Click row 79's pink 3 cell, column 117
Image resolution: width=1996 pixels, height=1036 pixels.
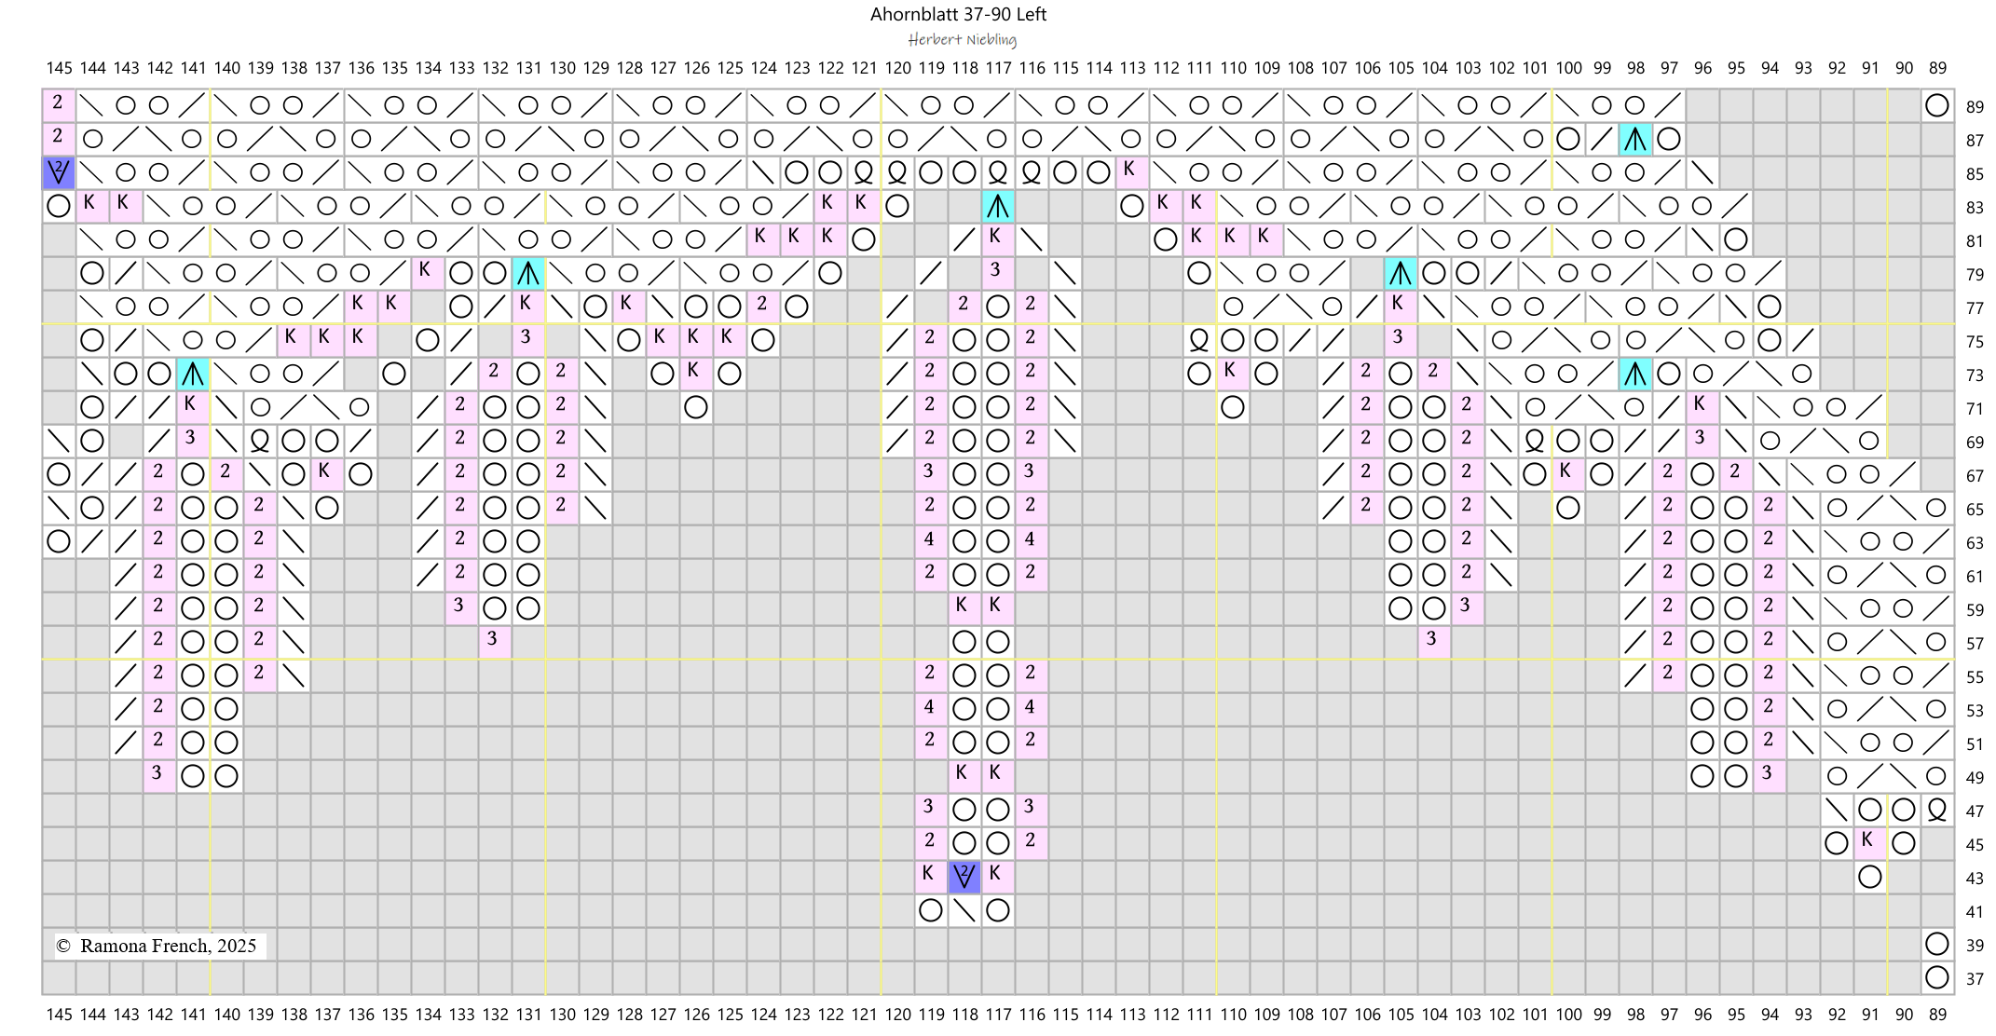coord(998,273)
